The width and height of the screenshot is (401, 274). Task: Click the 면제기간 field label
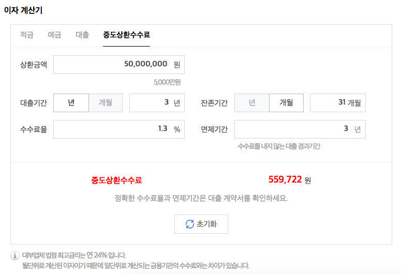click(x=214, y=129)
